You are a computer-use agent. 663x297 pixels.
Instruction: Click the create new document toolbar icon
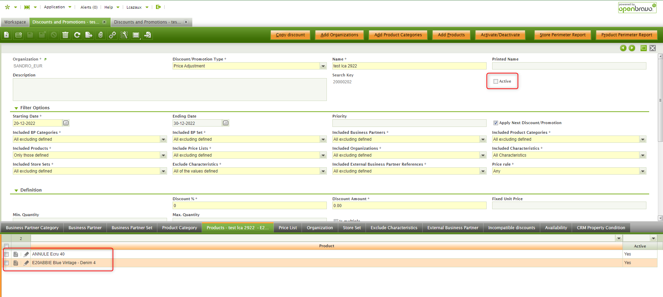7,35
